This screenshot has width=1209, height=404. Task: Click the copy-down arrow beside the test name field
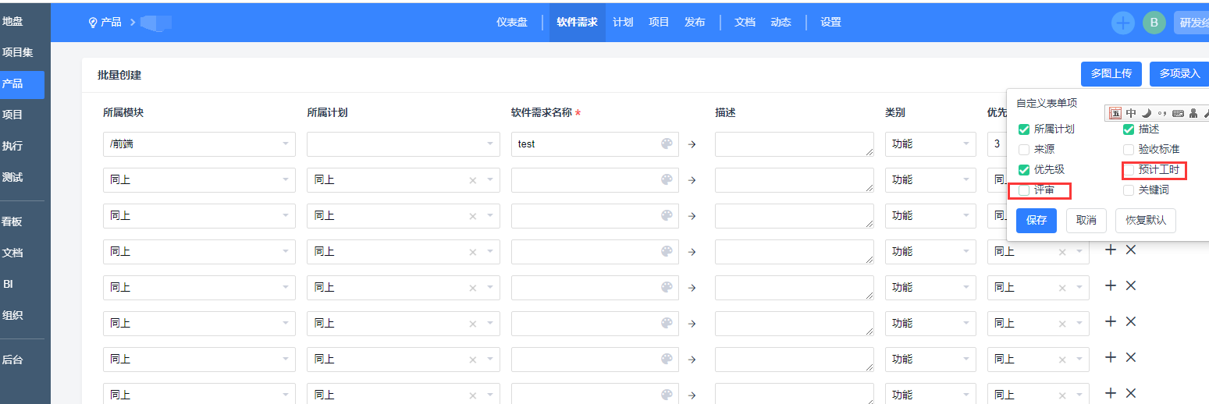click(692, 144)
